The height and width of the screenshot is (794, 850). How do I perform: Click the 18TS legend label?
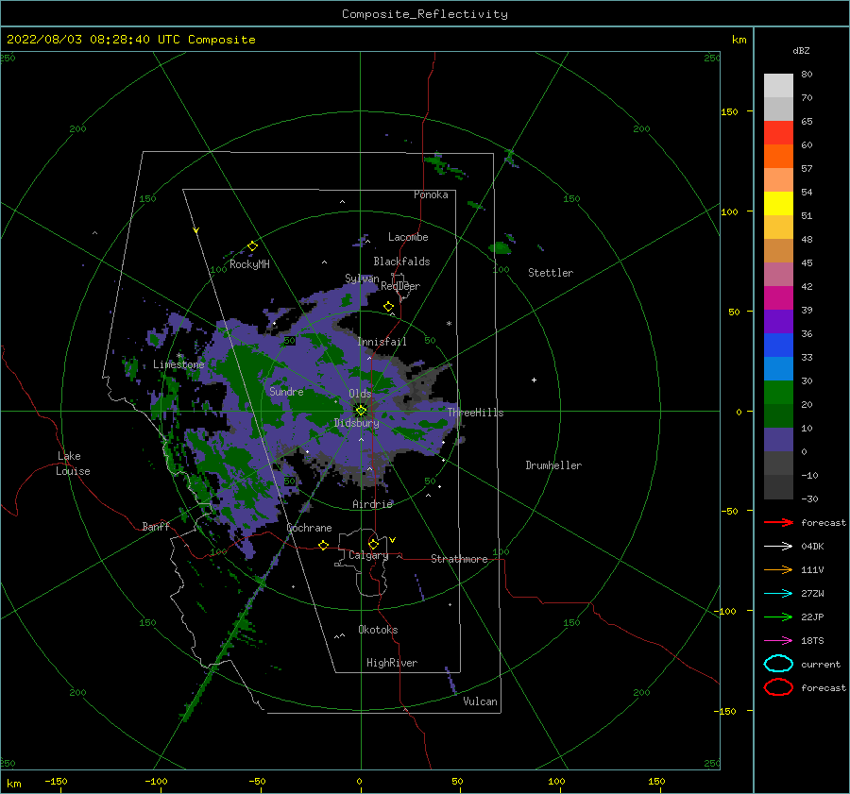(812, 641)
